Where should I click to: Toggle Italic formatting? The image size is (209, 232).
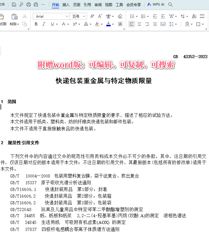click(44, 24)
